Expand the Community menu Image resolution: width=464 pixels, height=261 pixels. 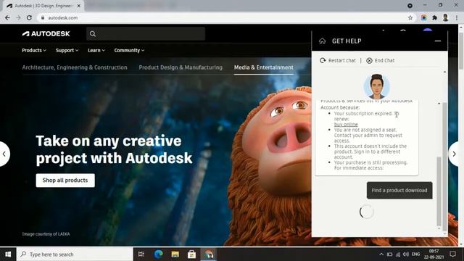pyautogui.click(x=129, y=50)
